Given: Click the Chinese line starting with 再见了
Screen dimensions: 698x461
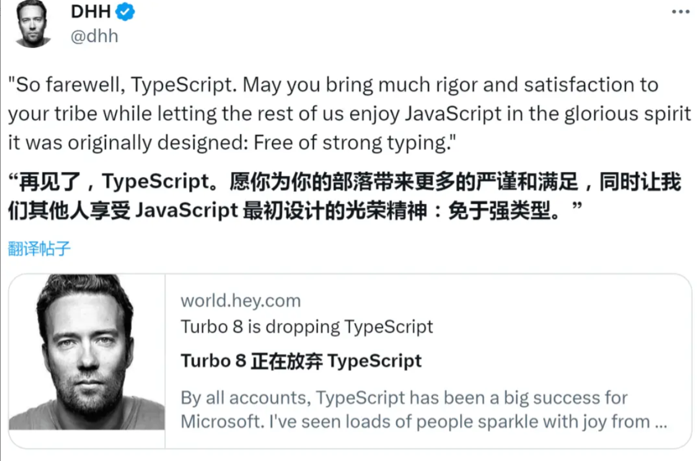Looking at the screenshot, I should coord(346,182).
